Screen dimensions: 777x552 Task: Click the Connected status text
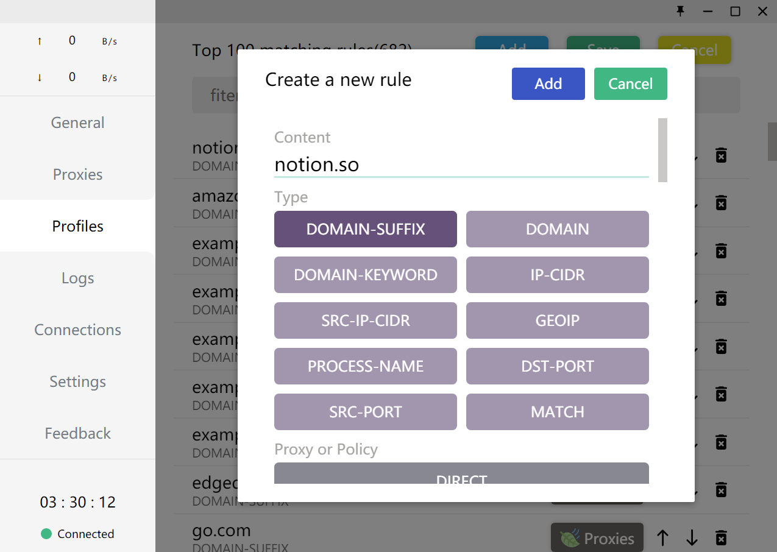(86, 534)
